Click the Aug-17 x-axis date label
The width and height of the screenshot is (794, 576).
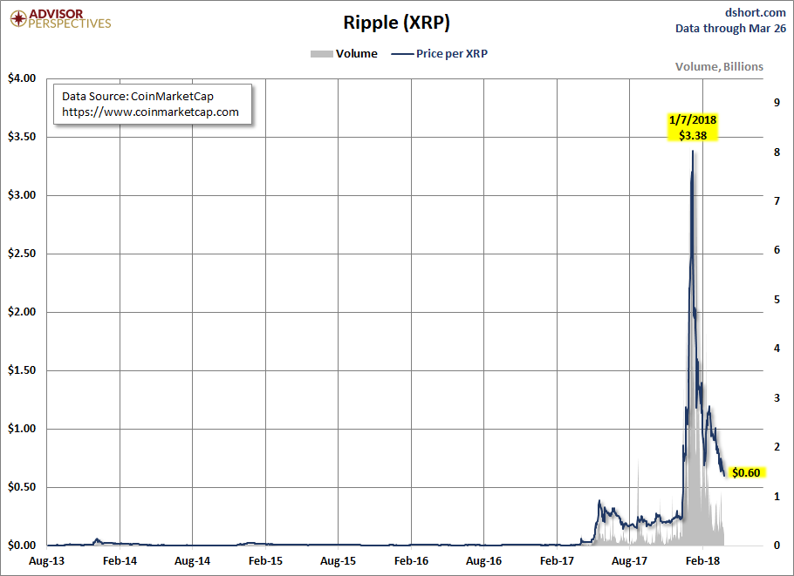tap(629, 560)
